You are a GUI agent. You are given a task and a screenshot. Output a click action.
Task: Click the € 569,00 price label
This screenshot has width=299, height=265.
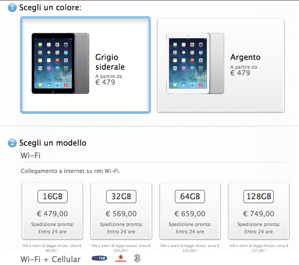pyautogui.click(x=121, y=214)
